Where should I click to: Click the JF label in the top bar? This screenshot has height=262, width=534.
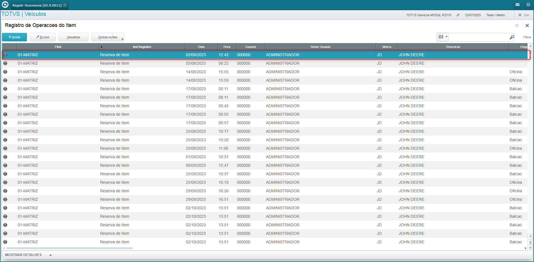click(x=458, y=15)
